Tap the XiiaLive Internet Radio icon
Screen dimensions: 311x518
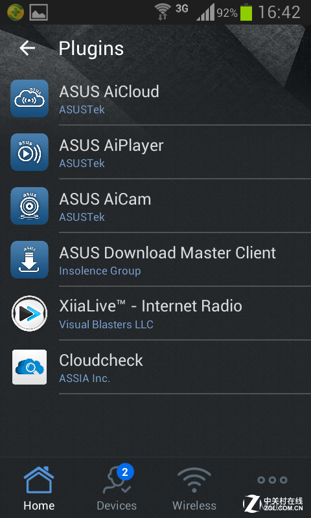click(29, 313)
